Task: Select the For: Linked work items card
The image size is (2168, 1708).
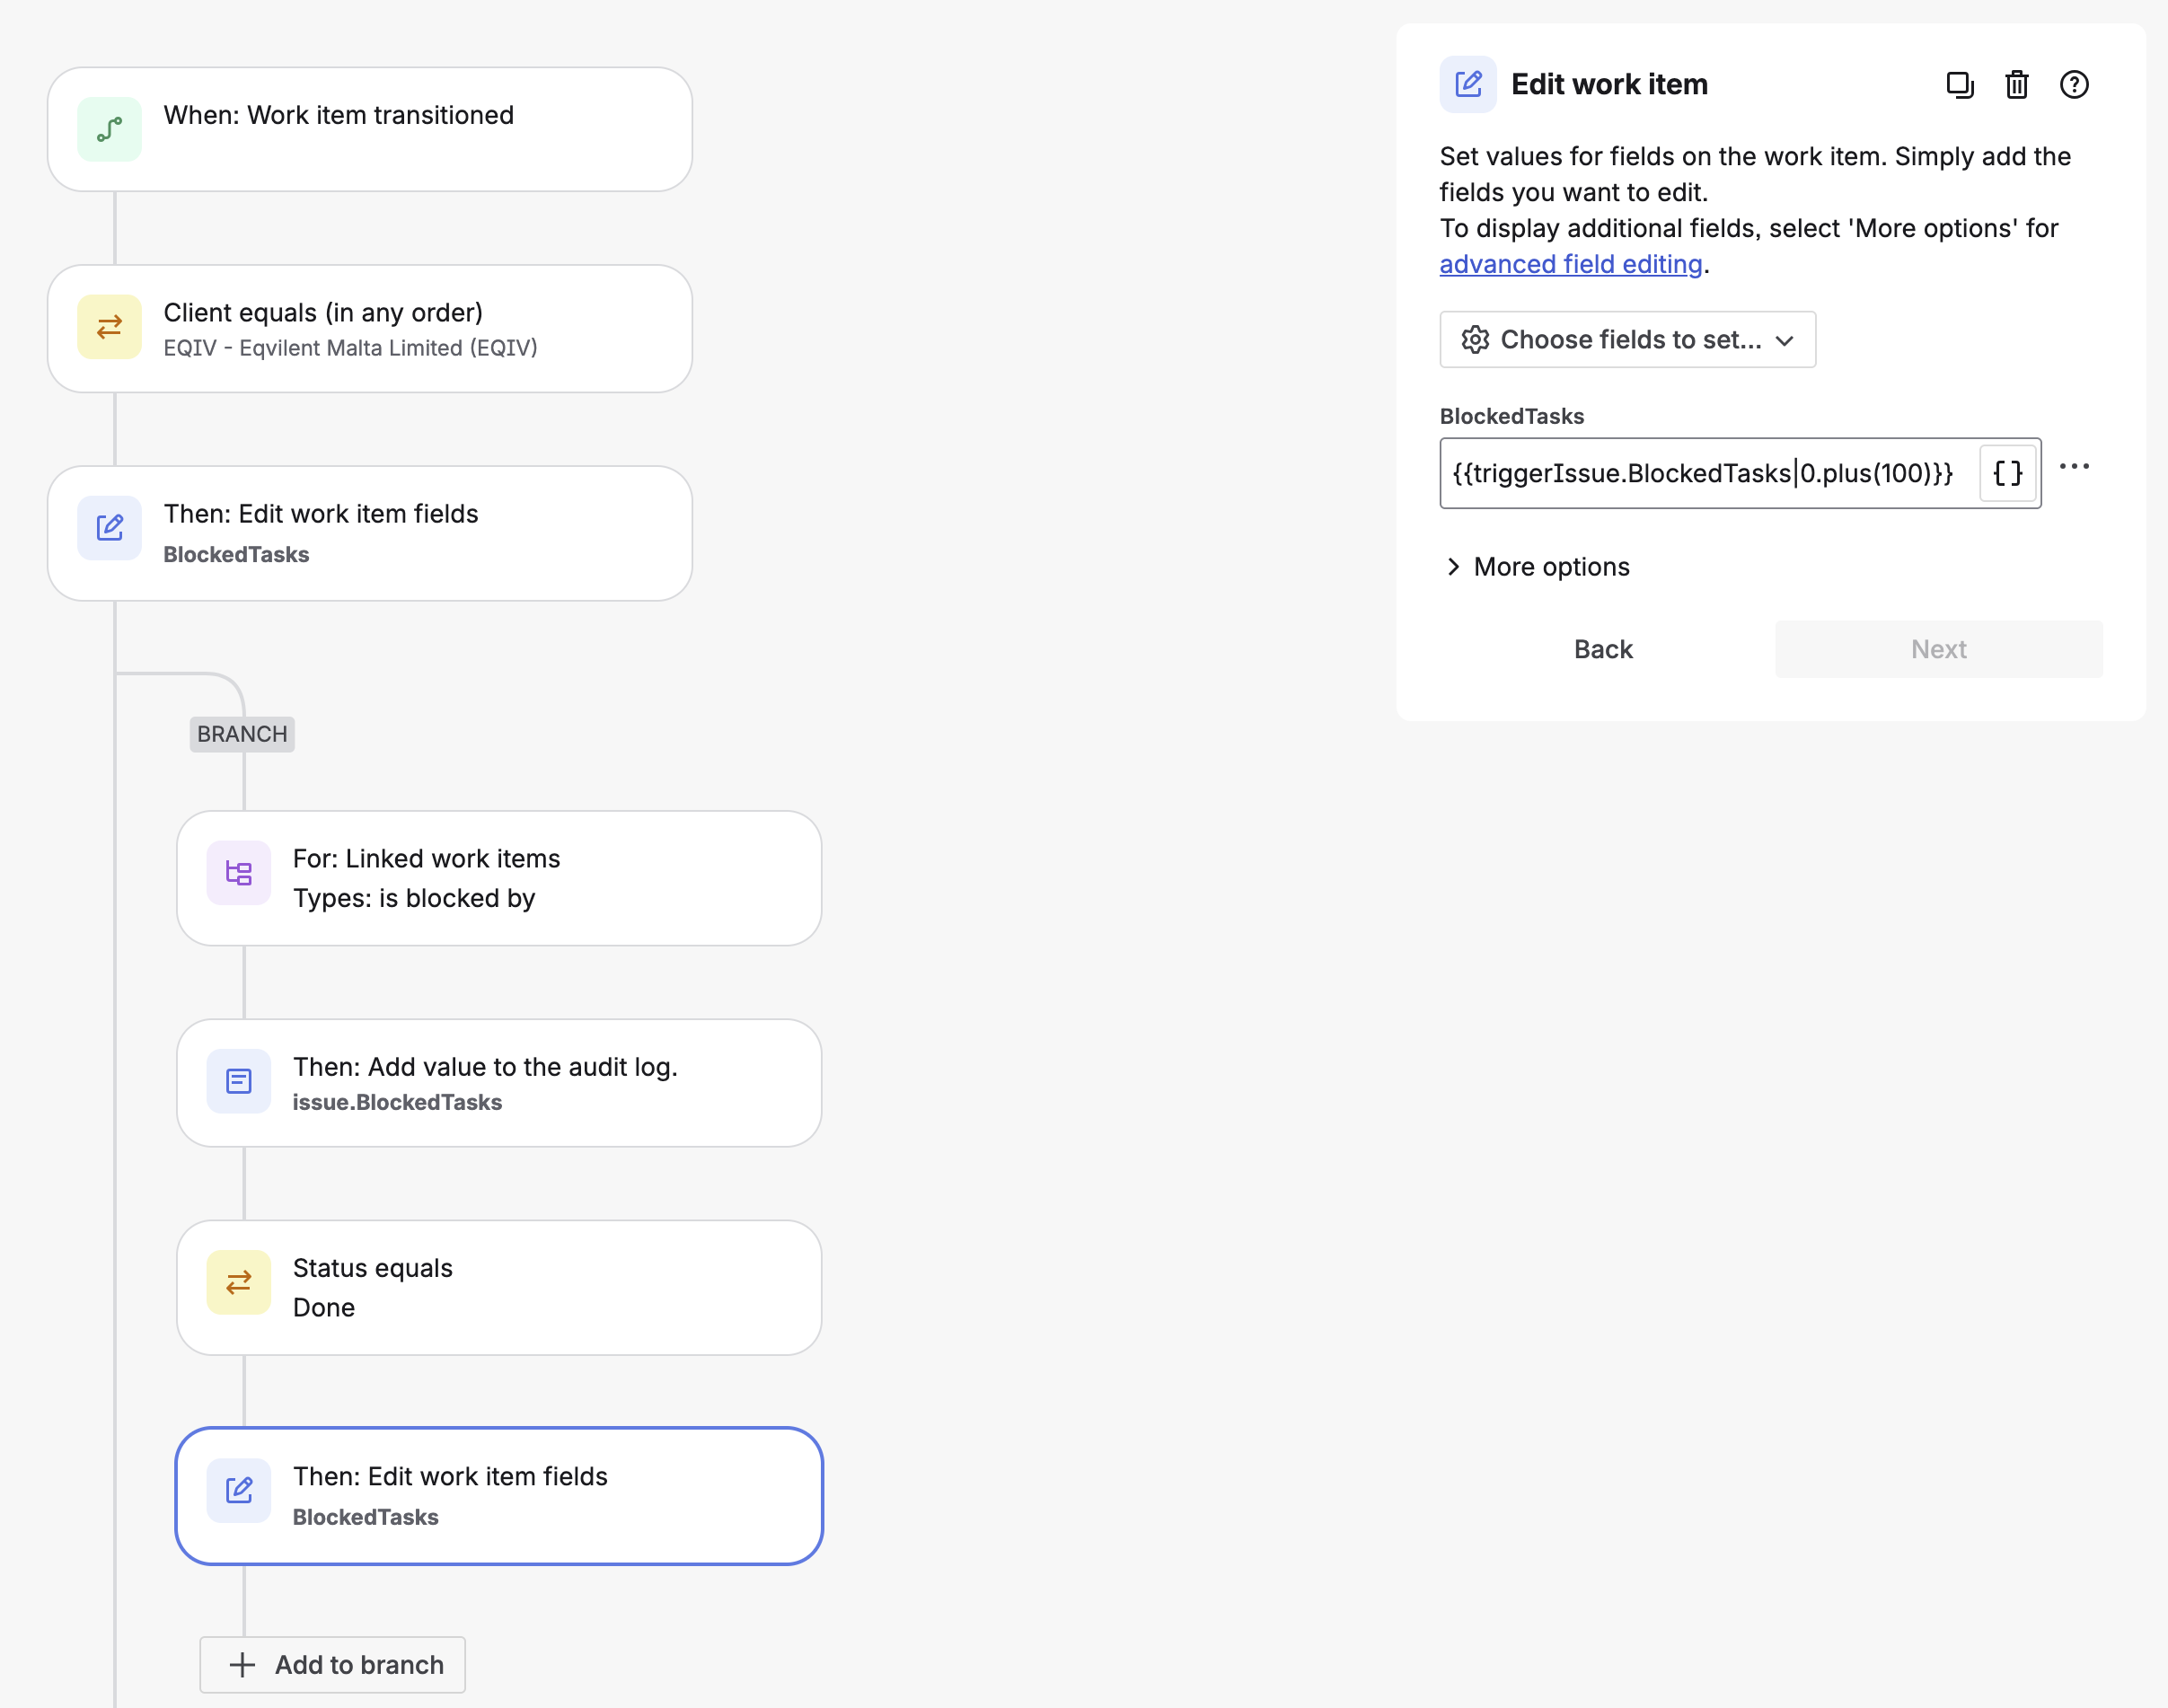Action: (499, 878)
